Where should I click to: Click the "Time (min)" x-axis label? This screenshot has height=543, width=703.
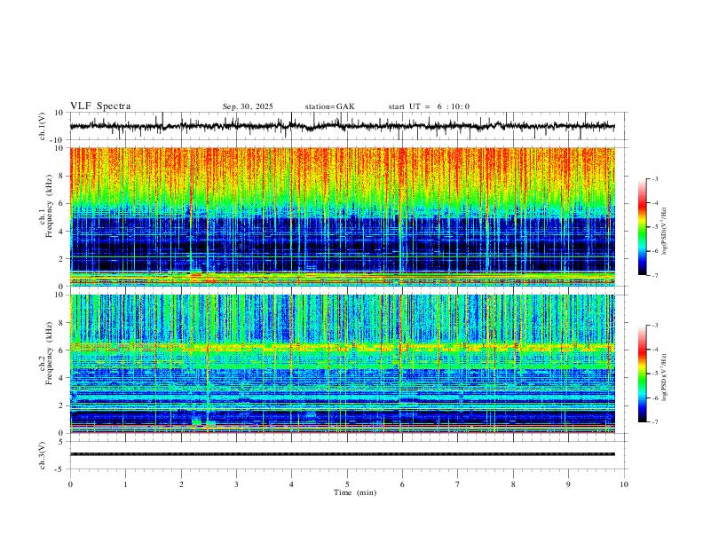click(x=355, y=492)
